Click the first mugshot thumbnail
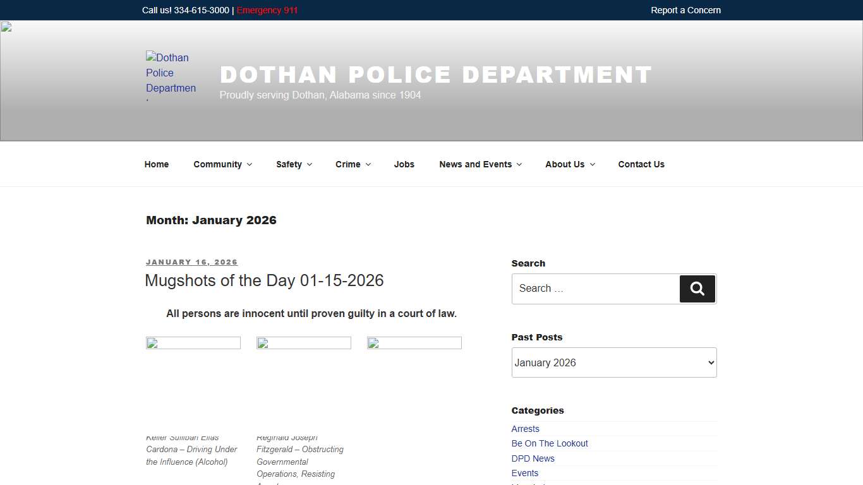Image resolution: width=863 pixels, height=485 pixels. pyautogui.click(x=193, y=379)
